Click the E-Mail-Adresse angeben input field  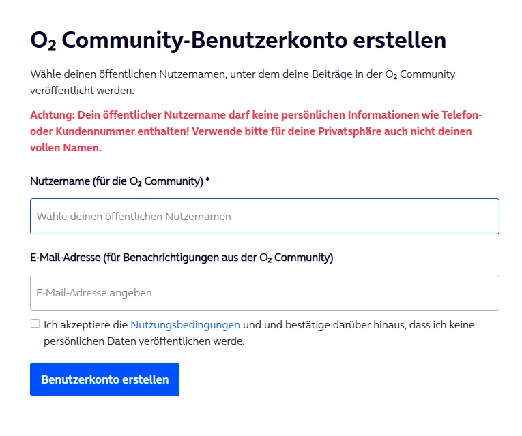(264, 293)
